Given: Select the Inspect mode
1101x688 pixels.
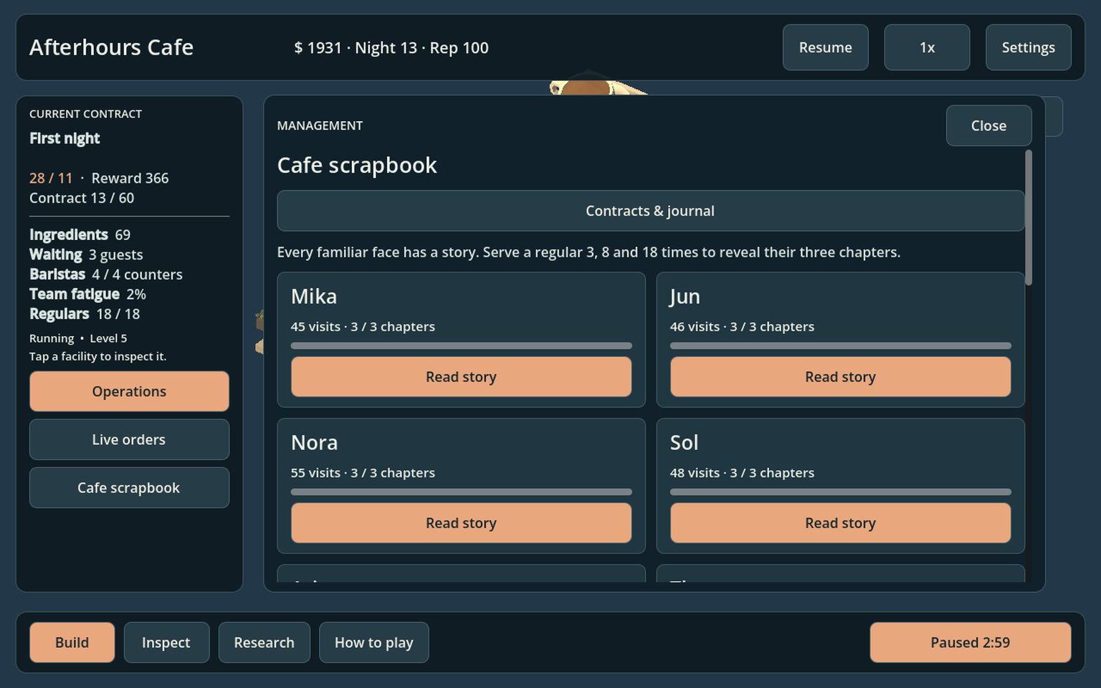Looking at the screenshot, I should coord(166,642).
